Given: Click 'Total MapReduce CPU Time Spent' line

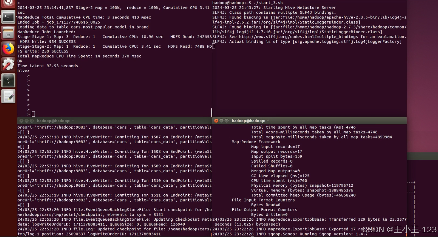Looking at the screenshot, I should coord(79,56).
